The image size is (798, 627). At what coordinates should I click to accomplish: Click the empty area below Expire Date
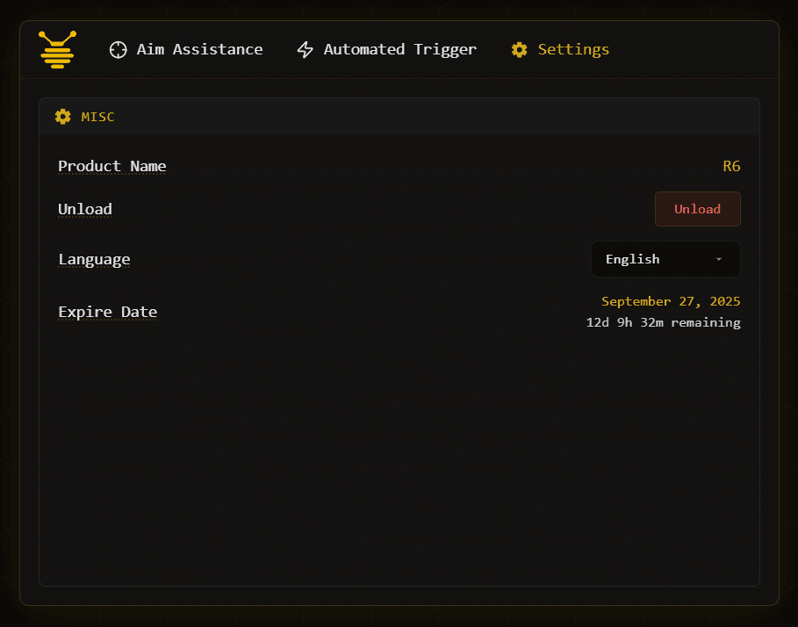[x=399, y=457]
